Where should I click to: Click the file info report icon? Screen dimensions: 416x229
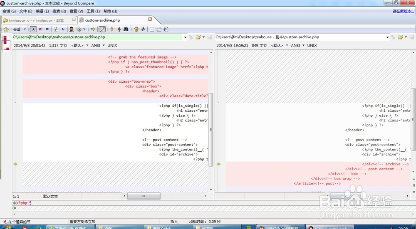coord(166,29)
